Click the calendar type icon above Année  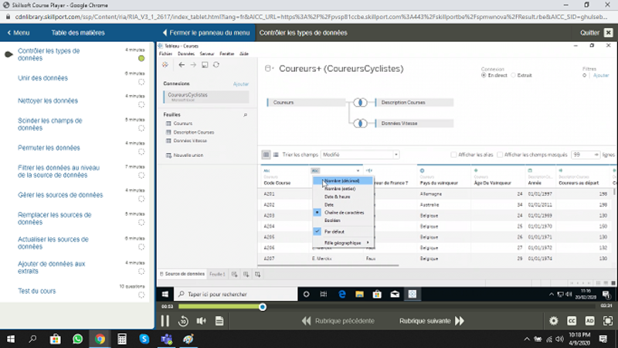[x=530, y=171]
